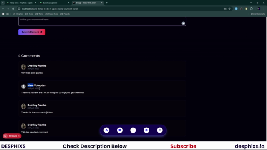Open the Projects bookmarks folder

[x=65, y=14]
